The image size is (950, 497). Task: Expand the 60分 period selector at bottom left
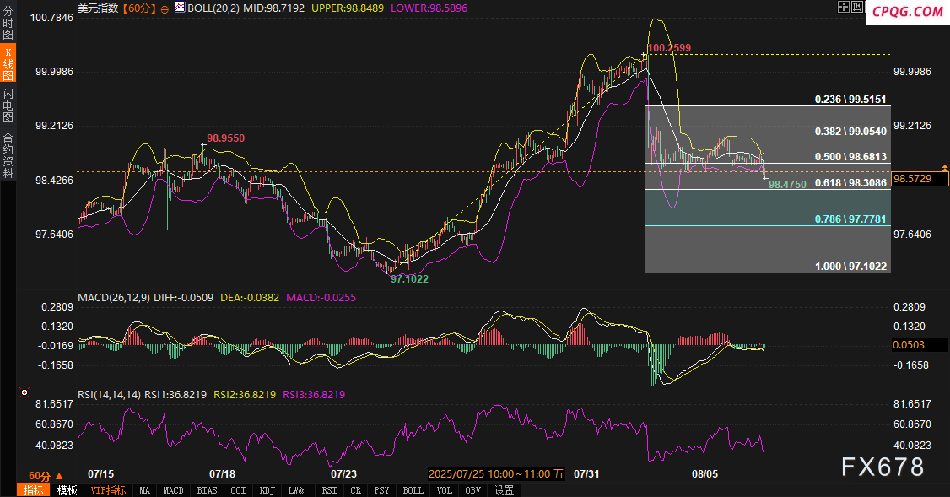tap(46, 475)
